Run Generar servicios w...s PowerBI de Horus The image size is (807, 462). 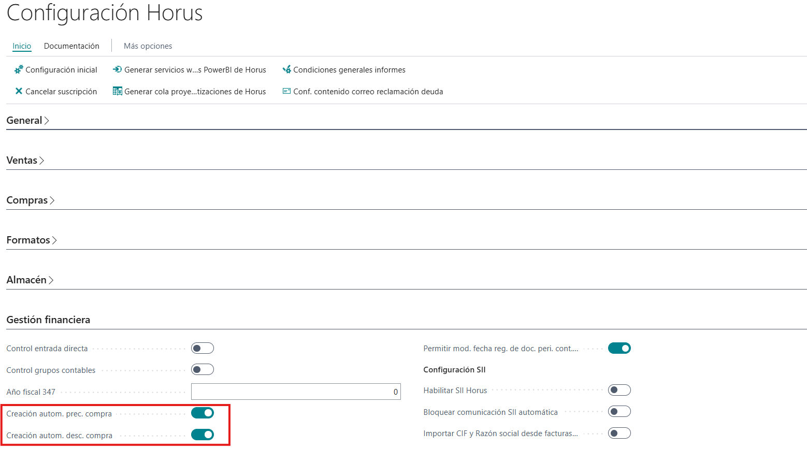point(190,70)
